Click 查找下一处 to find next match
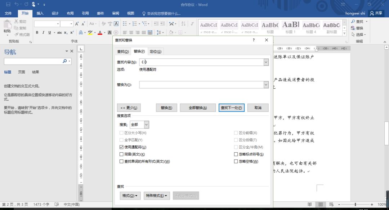Screen dimensions: 389x210 232,108
